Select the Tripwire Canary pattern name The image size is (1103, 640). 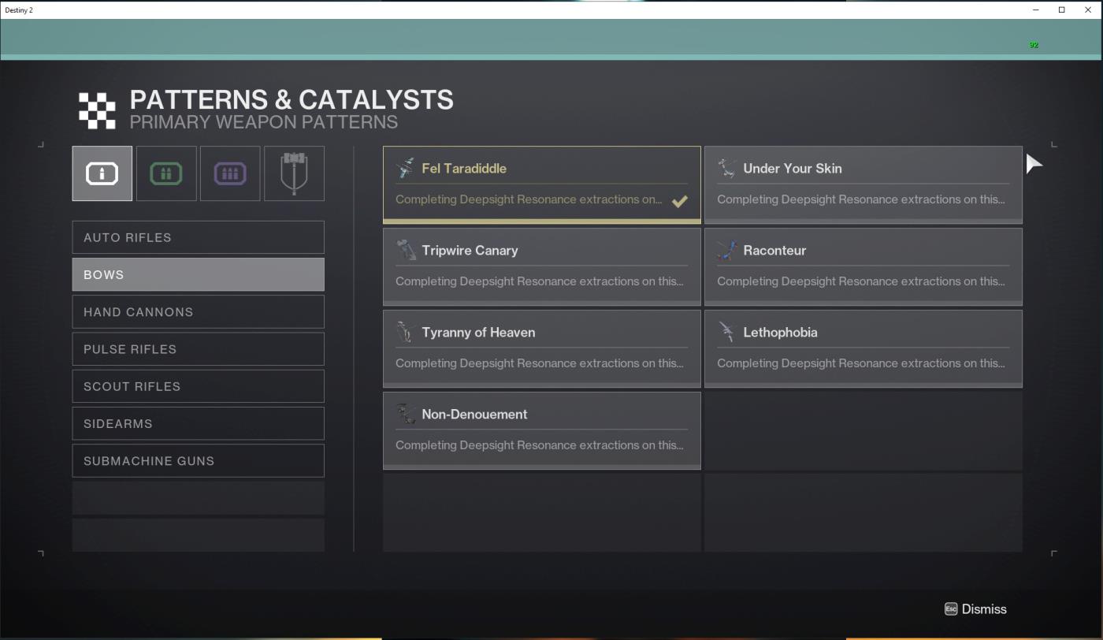tap(470, 251)
